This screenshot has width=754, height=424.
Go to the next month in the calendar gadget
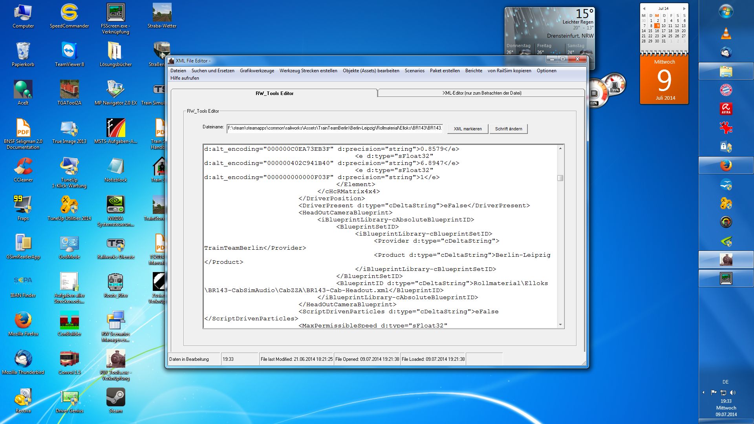(684, 8)
